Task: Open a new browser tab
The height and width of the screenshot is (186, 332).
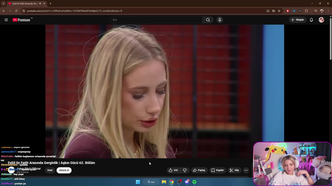Action: click(50, 4)
